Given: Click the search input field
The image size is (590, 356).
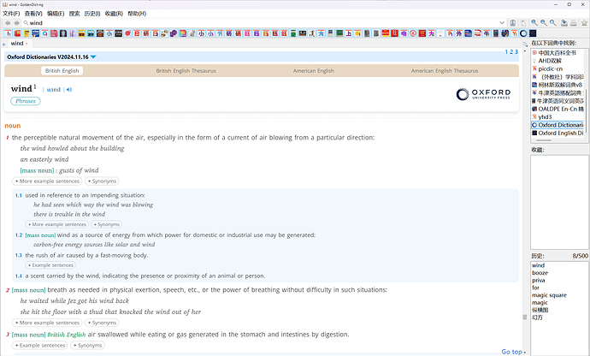Looking at the screenshot, I should pos(263,23).
